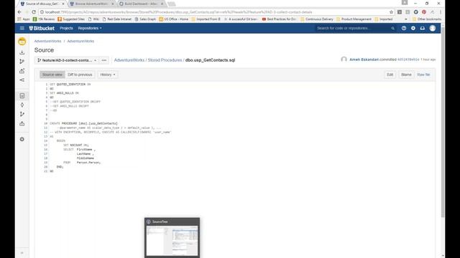Close the Build Dashboard browser tab
The image size is (460, 258).
click(x=162, y=4)
